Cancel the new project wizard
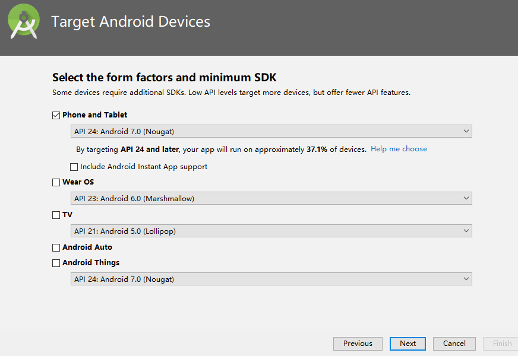Viewport: 518px width, 356px height. tap(454, 344)
